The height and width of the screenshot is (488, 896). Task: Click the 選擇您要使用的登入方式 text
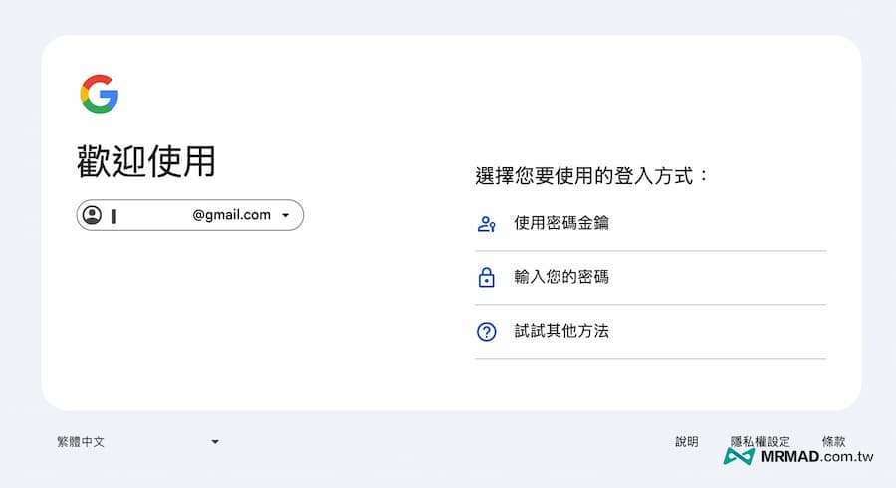(x=592, y=176)
